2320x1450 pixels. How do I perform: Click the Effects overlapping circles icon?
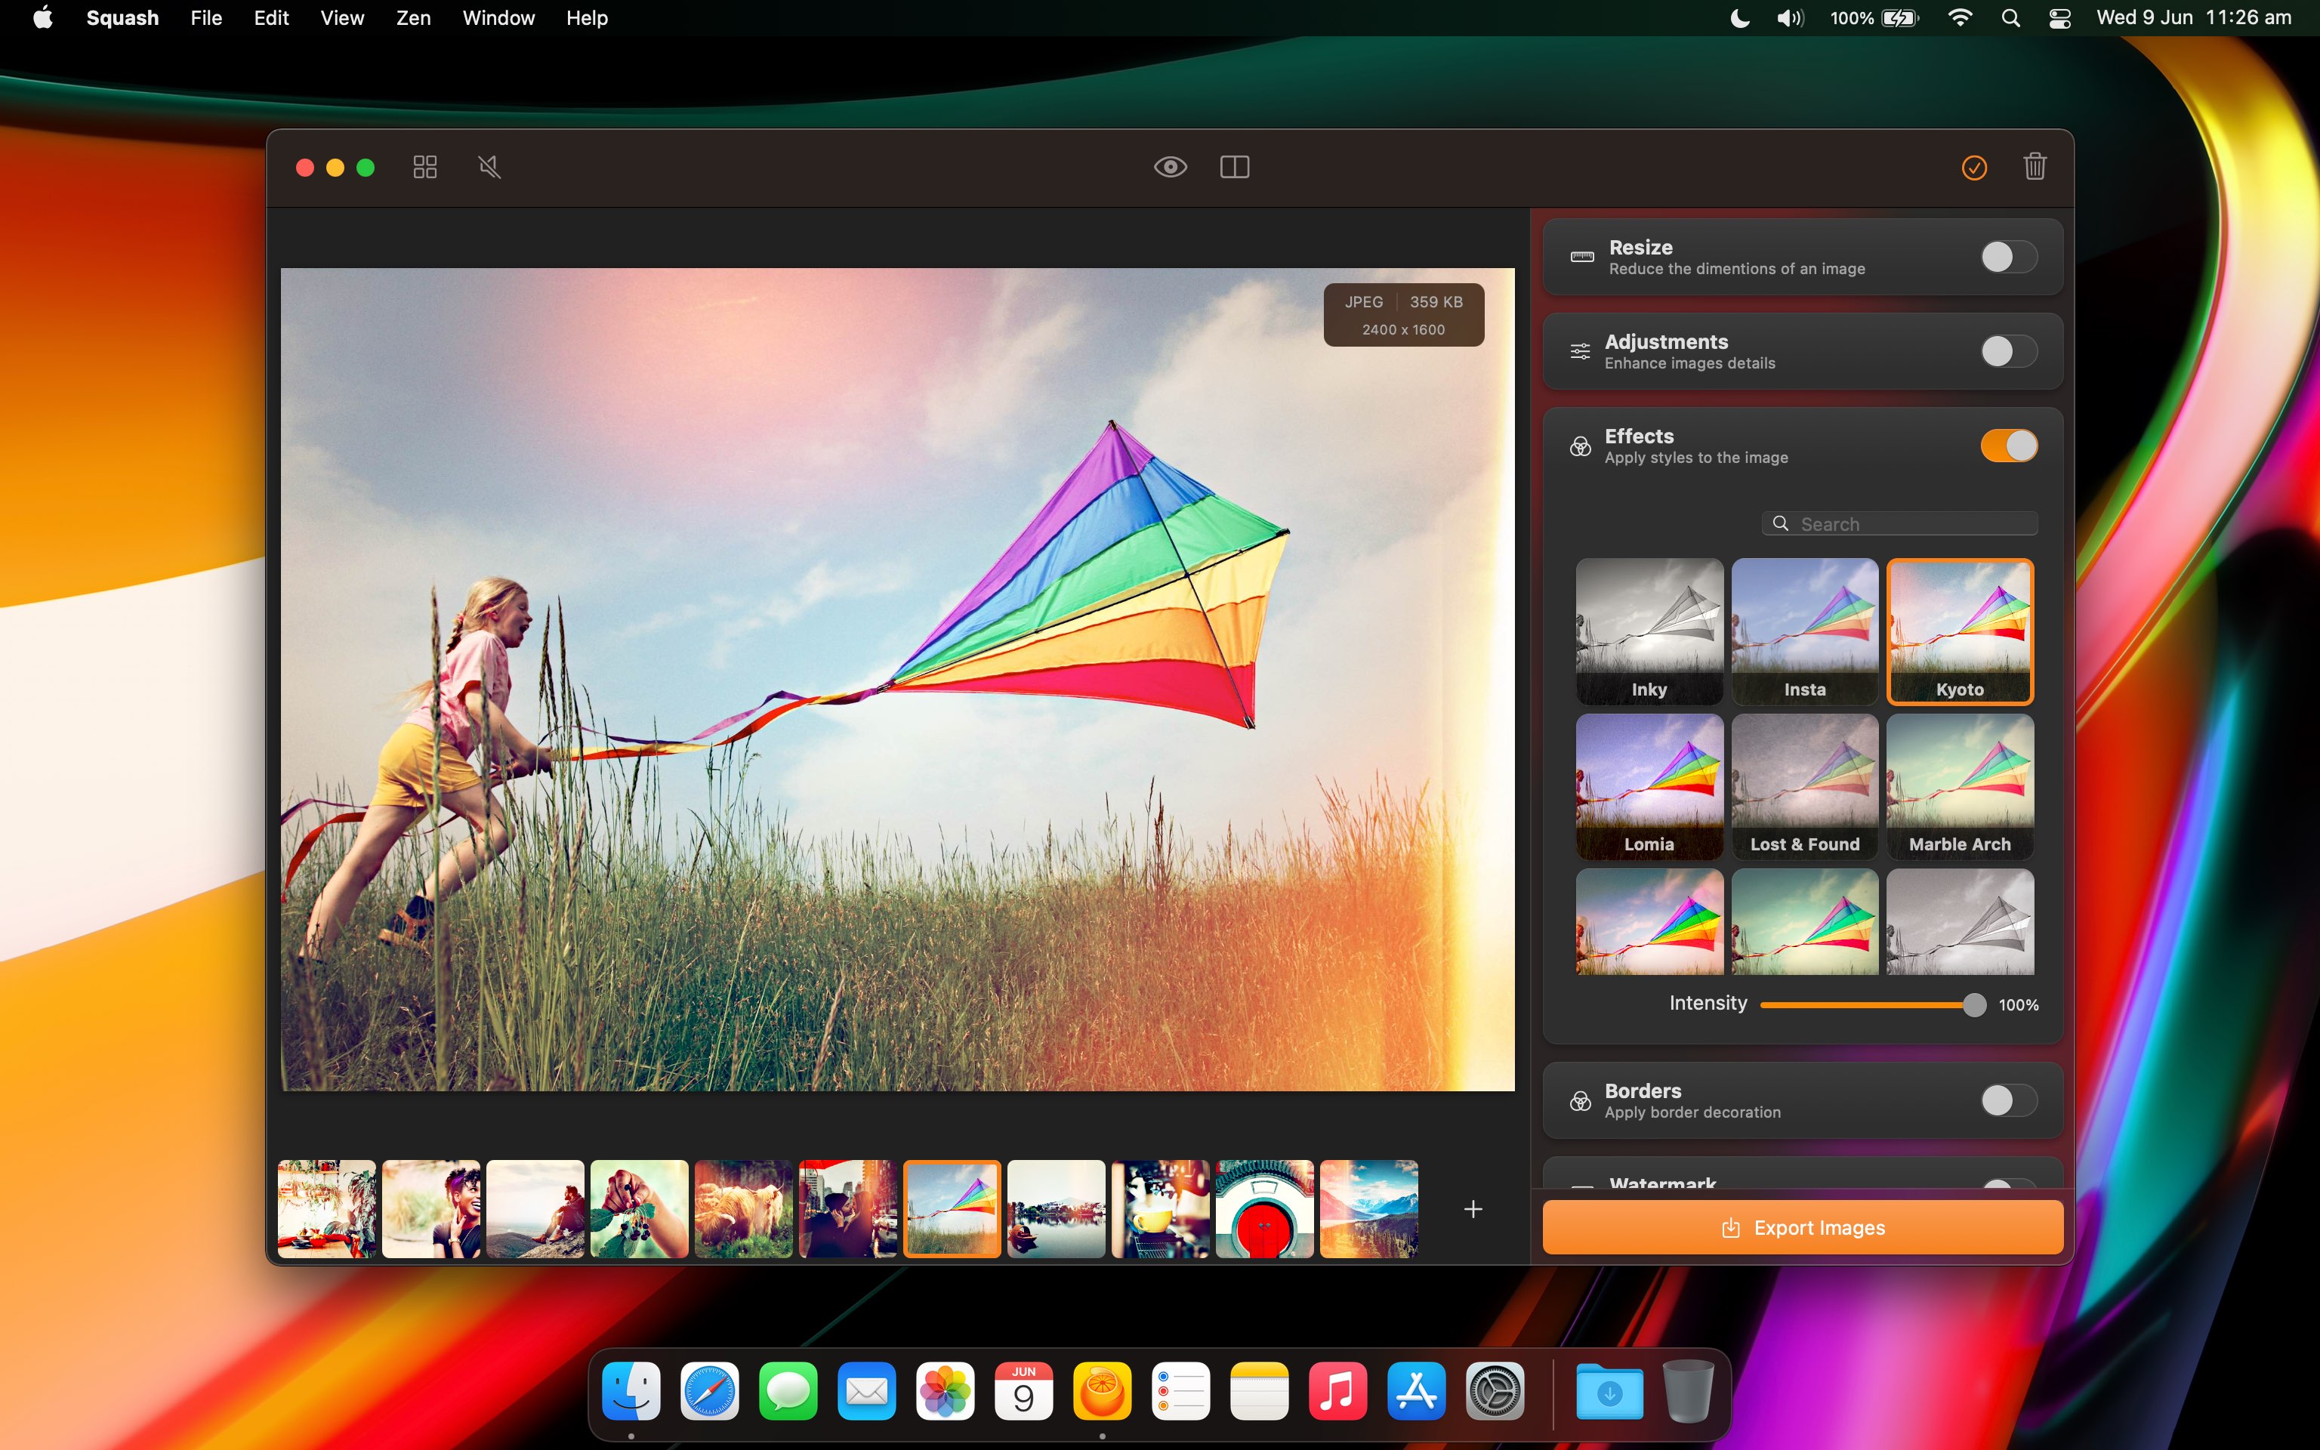(x=1580, y=446)
